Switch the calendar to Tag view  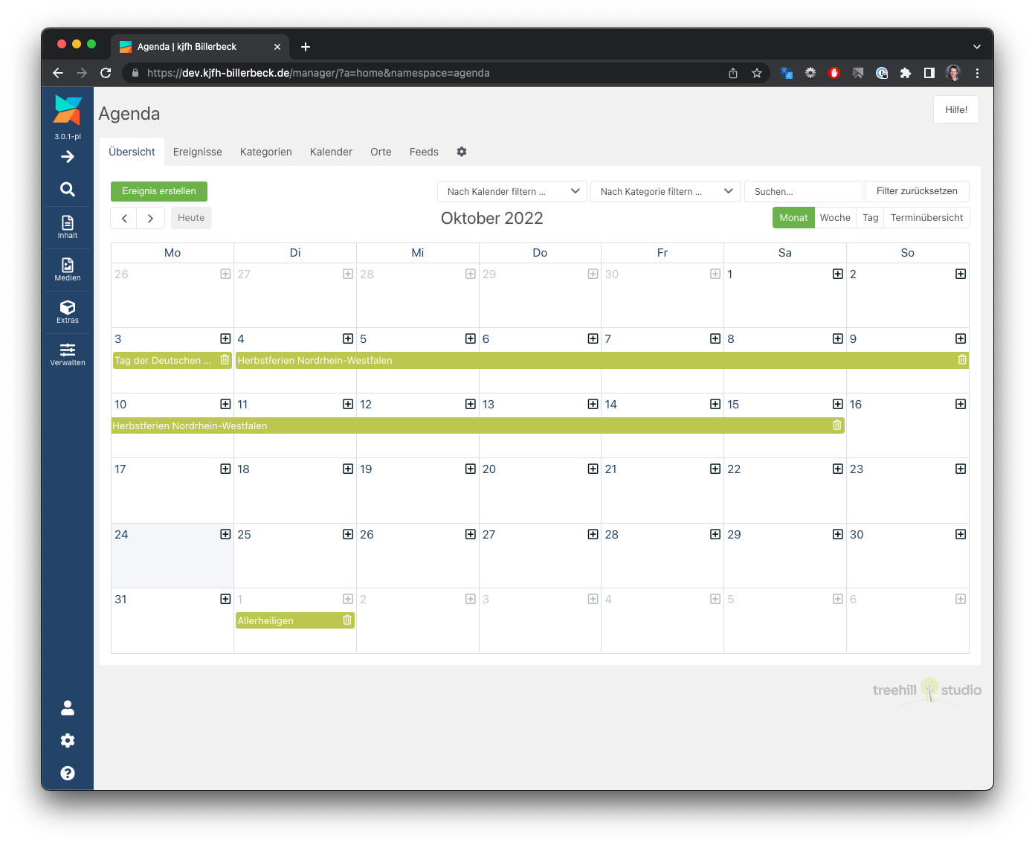pos(870,218)
